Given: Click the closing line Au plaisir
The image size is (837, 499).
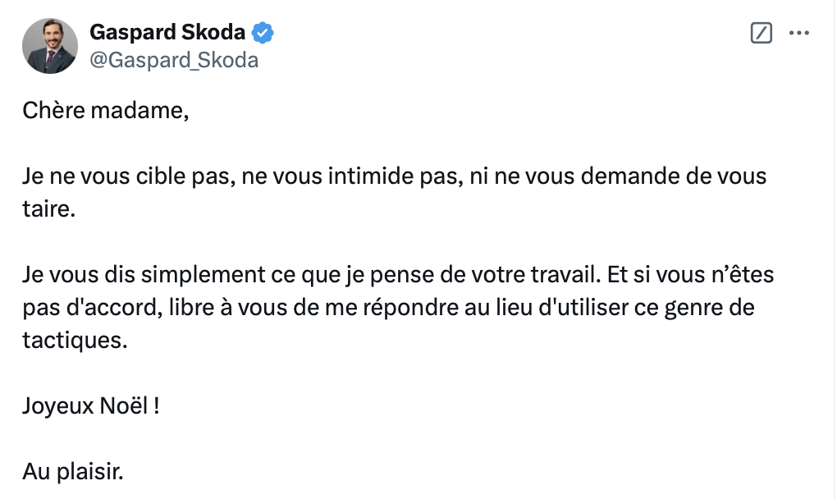Looking at the screenshot, I should click(x=72, y=472).
